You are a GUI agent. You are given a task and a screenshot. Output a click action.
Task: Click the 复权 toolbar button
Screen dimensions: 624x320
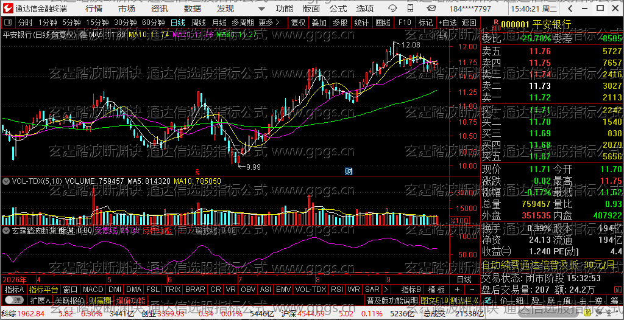298,23
